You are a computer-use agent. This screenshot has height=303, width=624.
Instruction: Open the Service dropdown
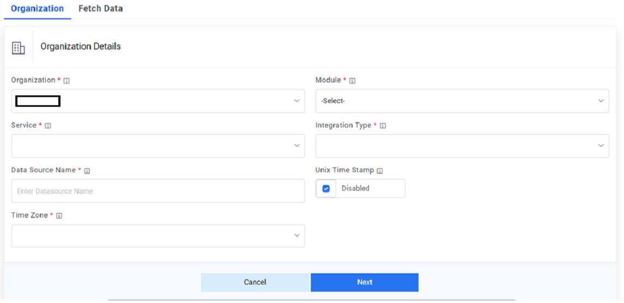[x=157, y=146]
